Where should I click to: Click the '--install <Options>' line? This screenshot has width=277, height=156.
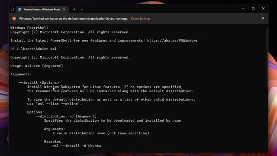pyautogui.click(x=39, y=83)
